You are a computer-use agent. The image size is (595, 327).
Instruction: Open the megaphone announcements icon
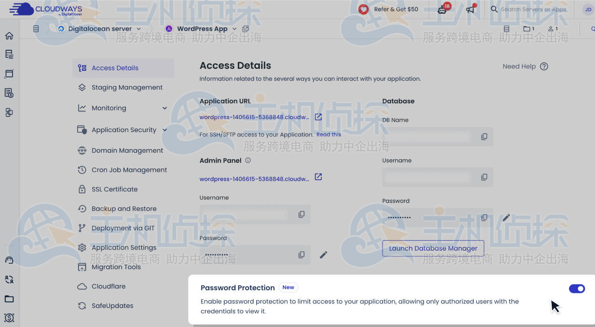471,9
